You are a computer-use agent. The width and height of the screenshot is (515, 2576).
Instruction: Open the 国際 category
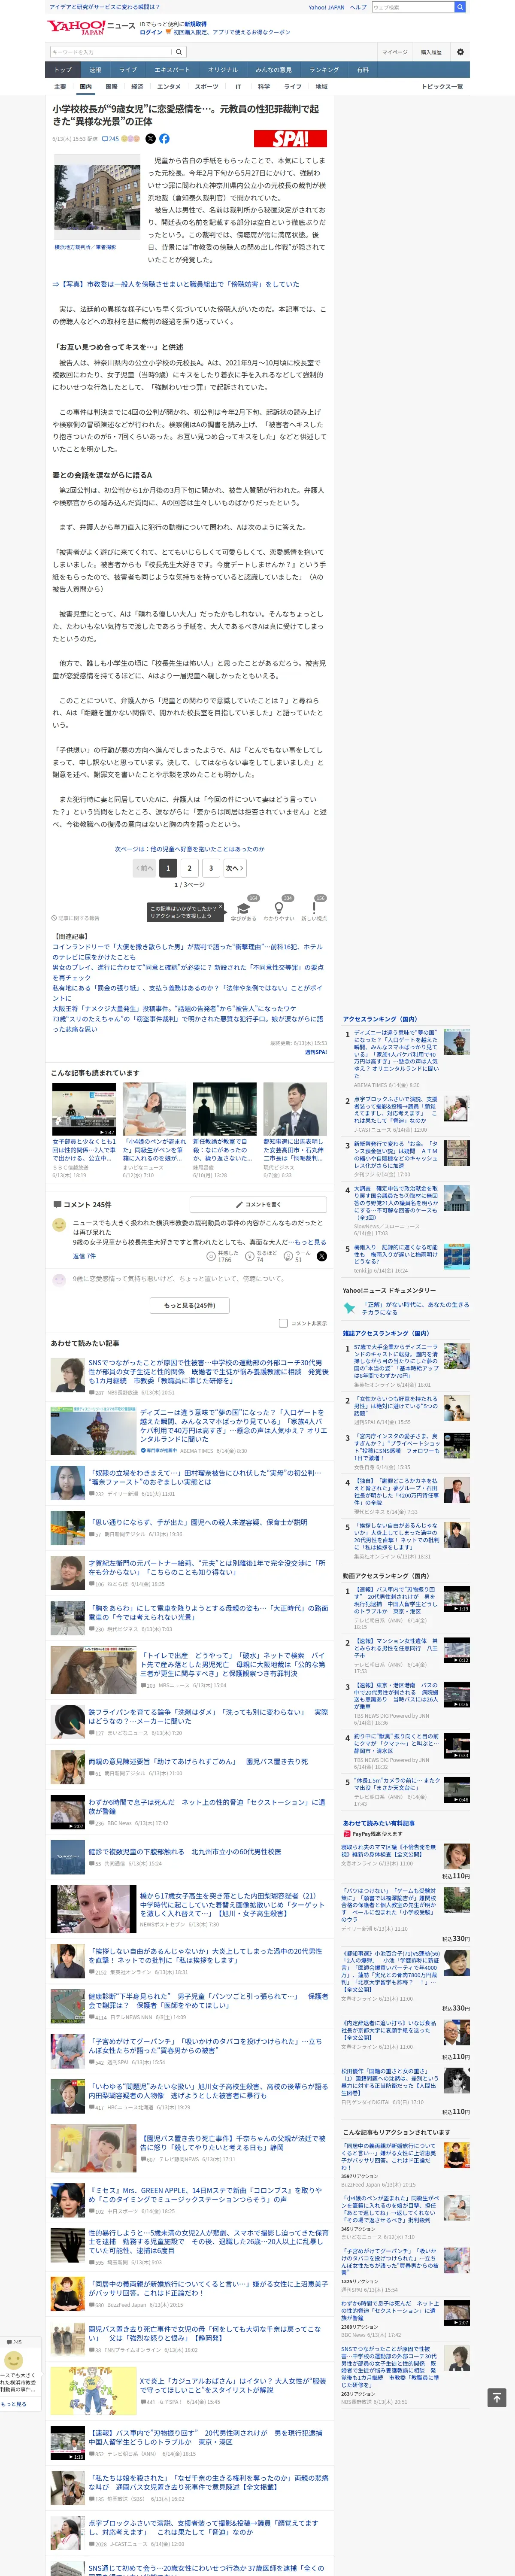click(111, 87)
